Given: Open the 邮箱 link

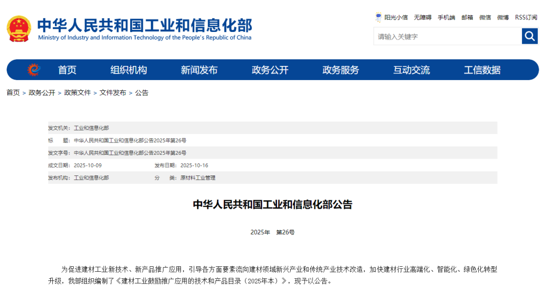Looking at the screenshot, I should click(467, 17).
